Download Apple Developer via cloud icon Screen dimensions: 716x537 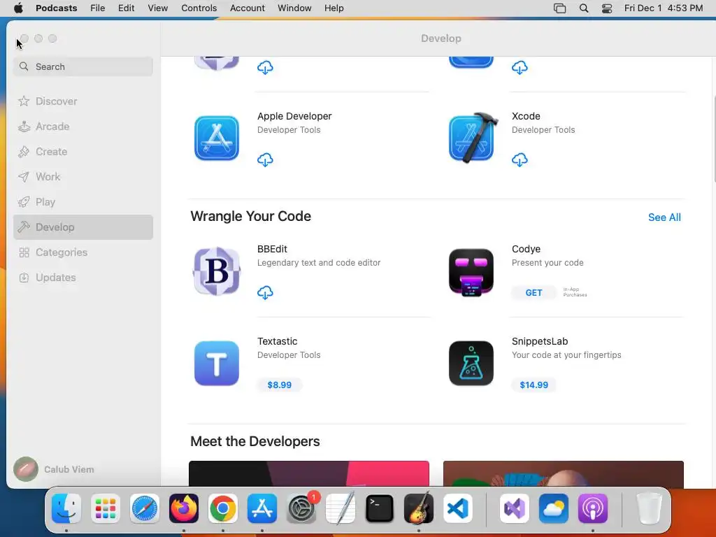pos(265,160)
